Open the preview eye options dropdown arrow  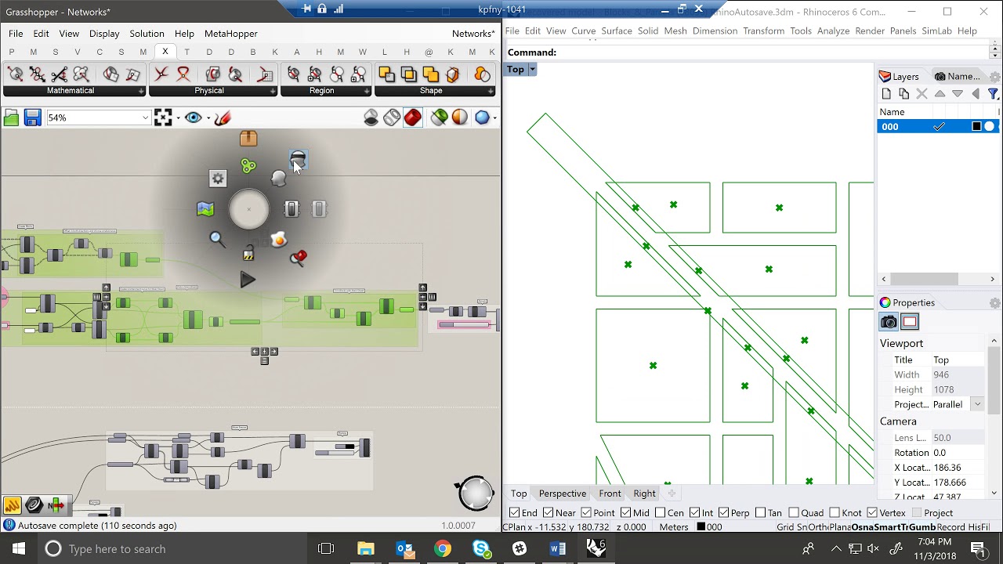click(x=208, y=118)
